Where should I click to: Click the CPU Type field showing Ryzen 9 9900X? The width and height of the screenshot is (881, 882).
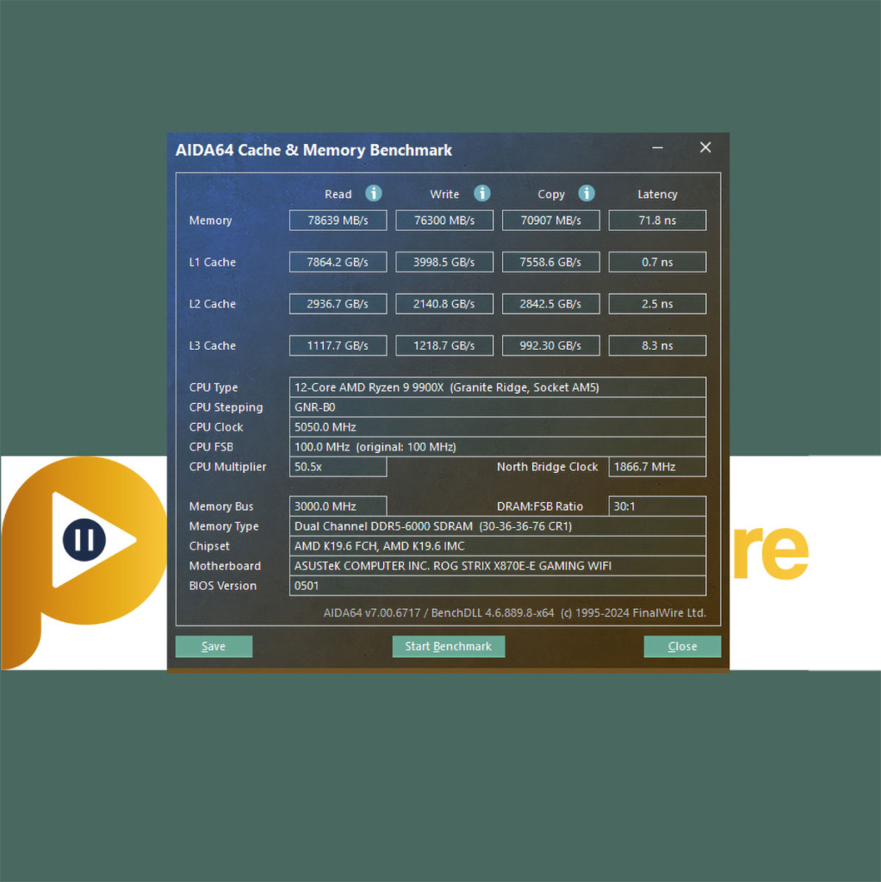pyautogui.click(x=497, y=387)
